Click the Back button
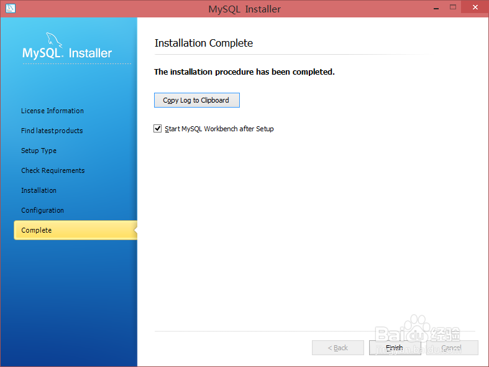The height and width of the screenshot is (367, 489). click(338, 348)
